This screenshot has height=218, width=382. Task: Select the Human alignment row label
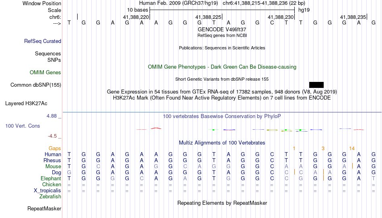pyautogui.click(x=53, y=155)
